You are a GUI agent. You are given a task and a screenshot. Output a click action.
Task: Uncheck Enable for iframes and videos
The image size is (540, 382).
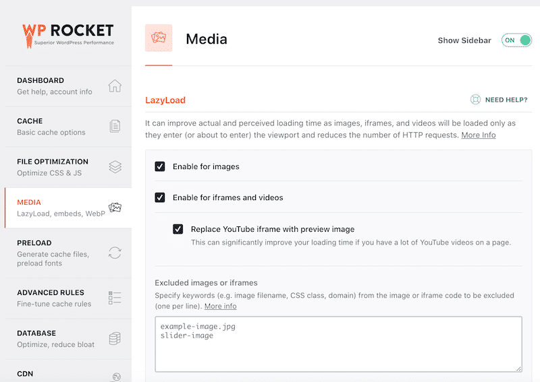(x=160, y=197)
